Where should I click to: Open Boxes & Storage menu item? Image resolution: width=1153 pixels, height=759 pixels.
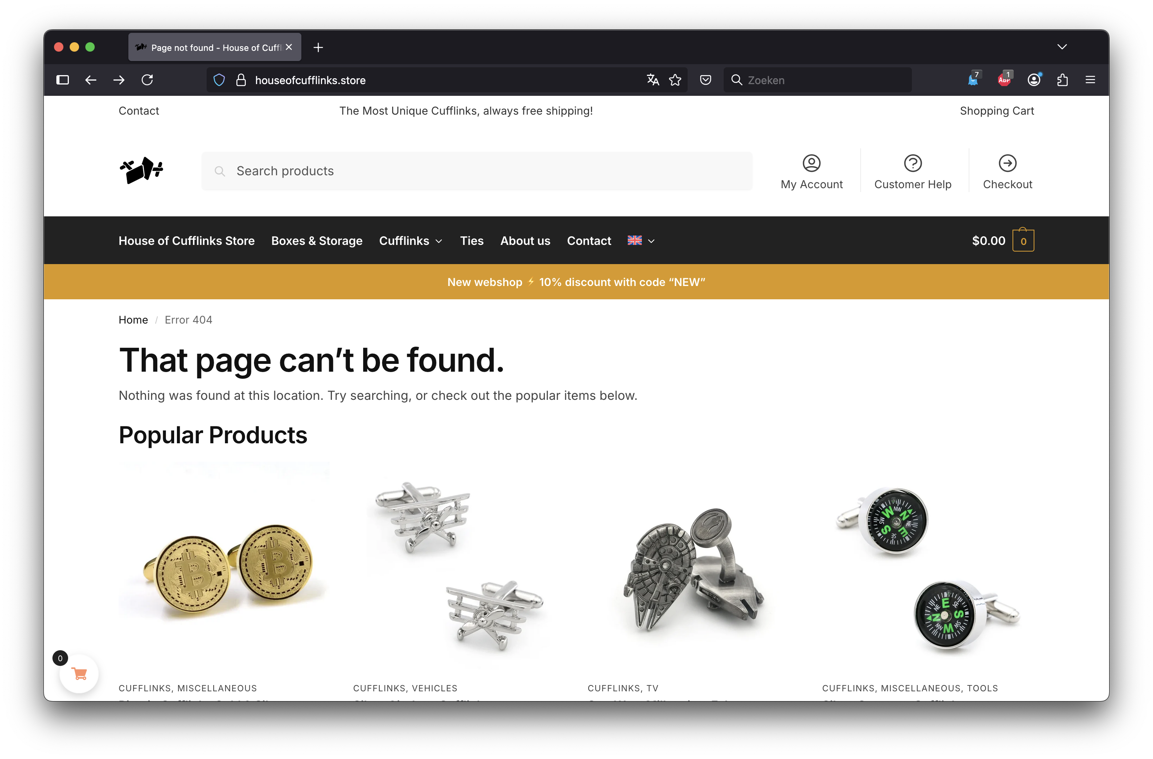317,241
